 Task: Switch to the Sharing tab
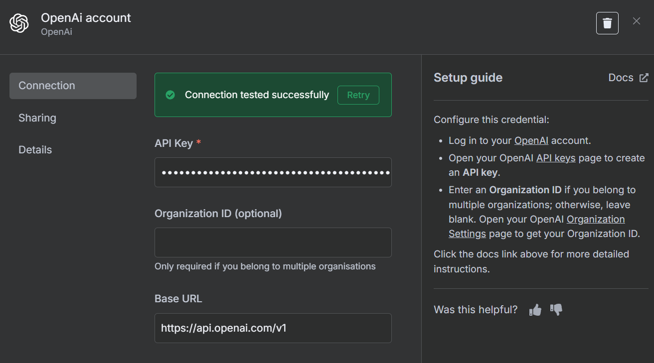click(37, 118)
